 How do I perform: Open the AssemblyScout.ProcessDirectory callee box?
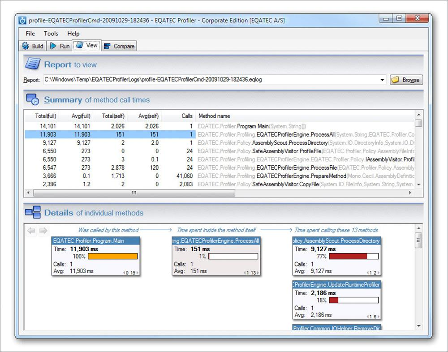click(x=337, y=256)
